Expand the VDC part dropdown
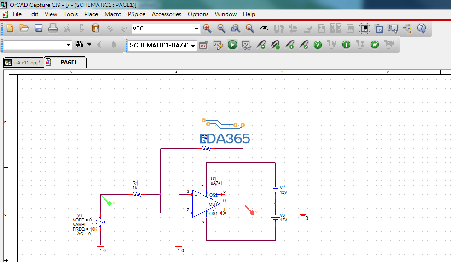 point(197,29)
